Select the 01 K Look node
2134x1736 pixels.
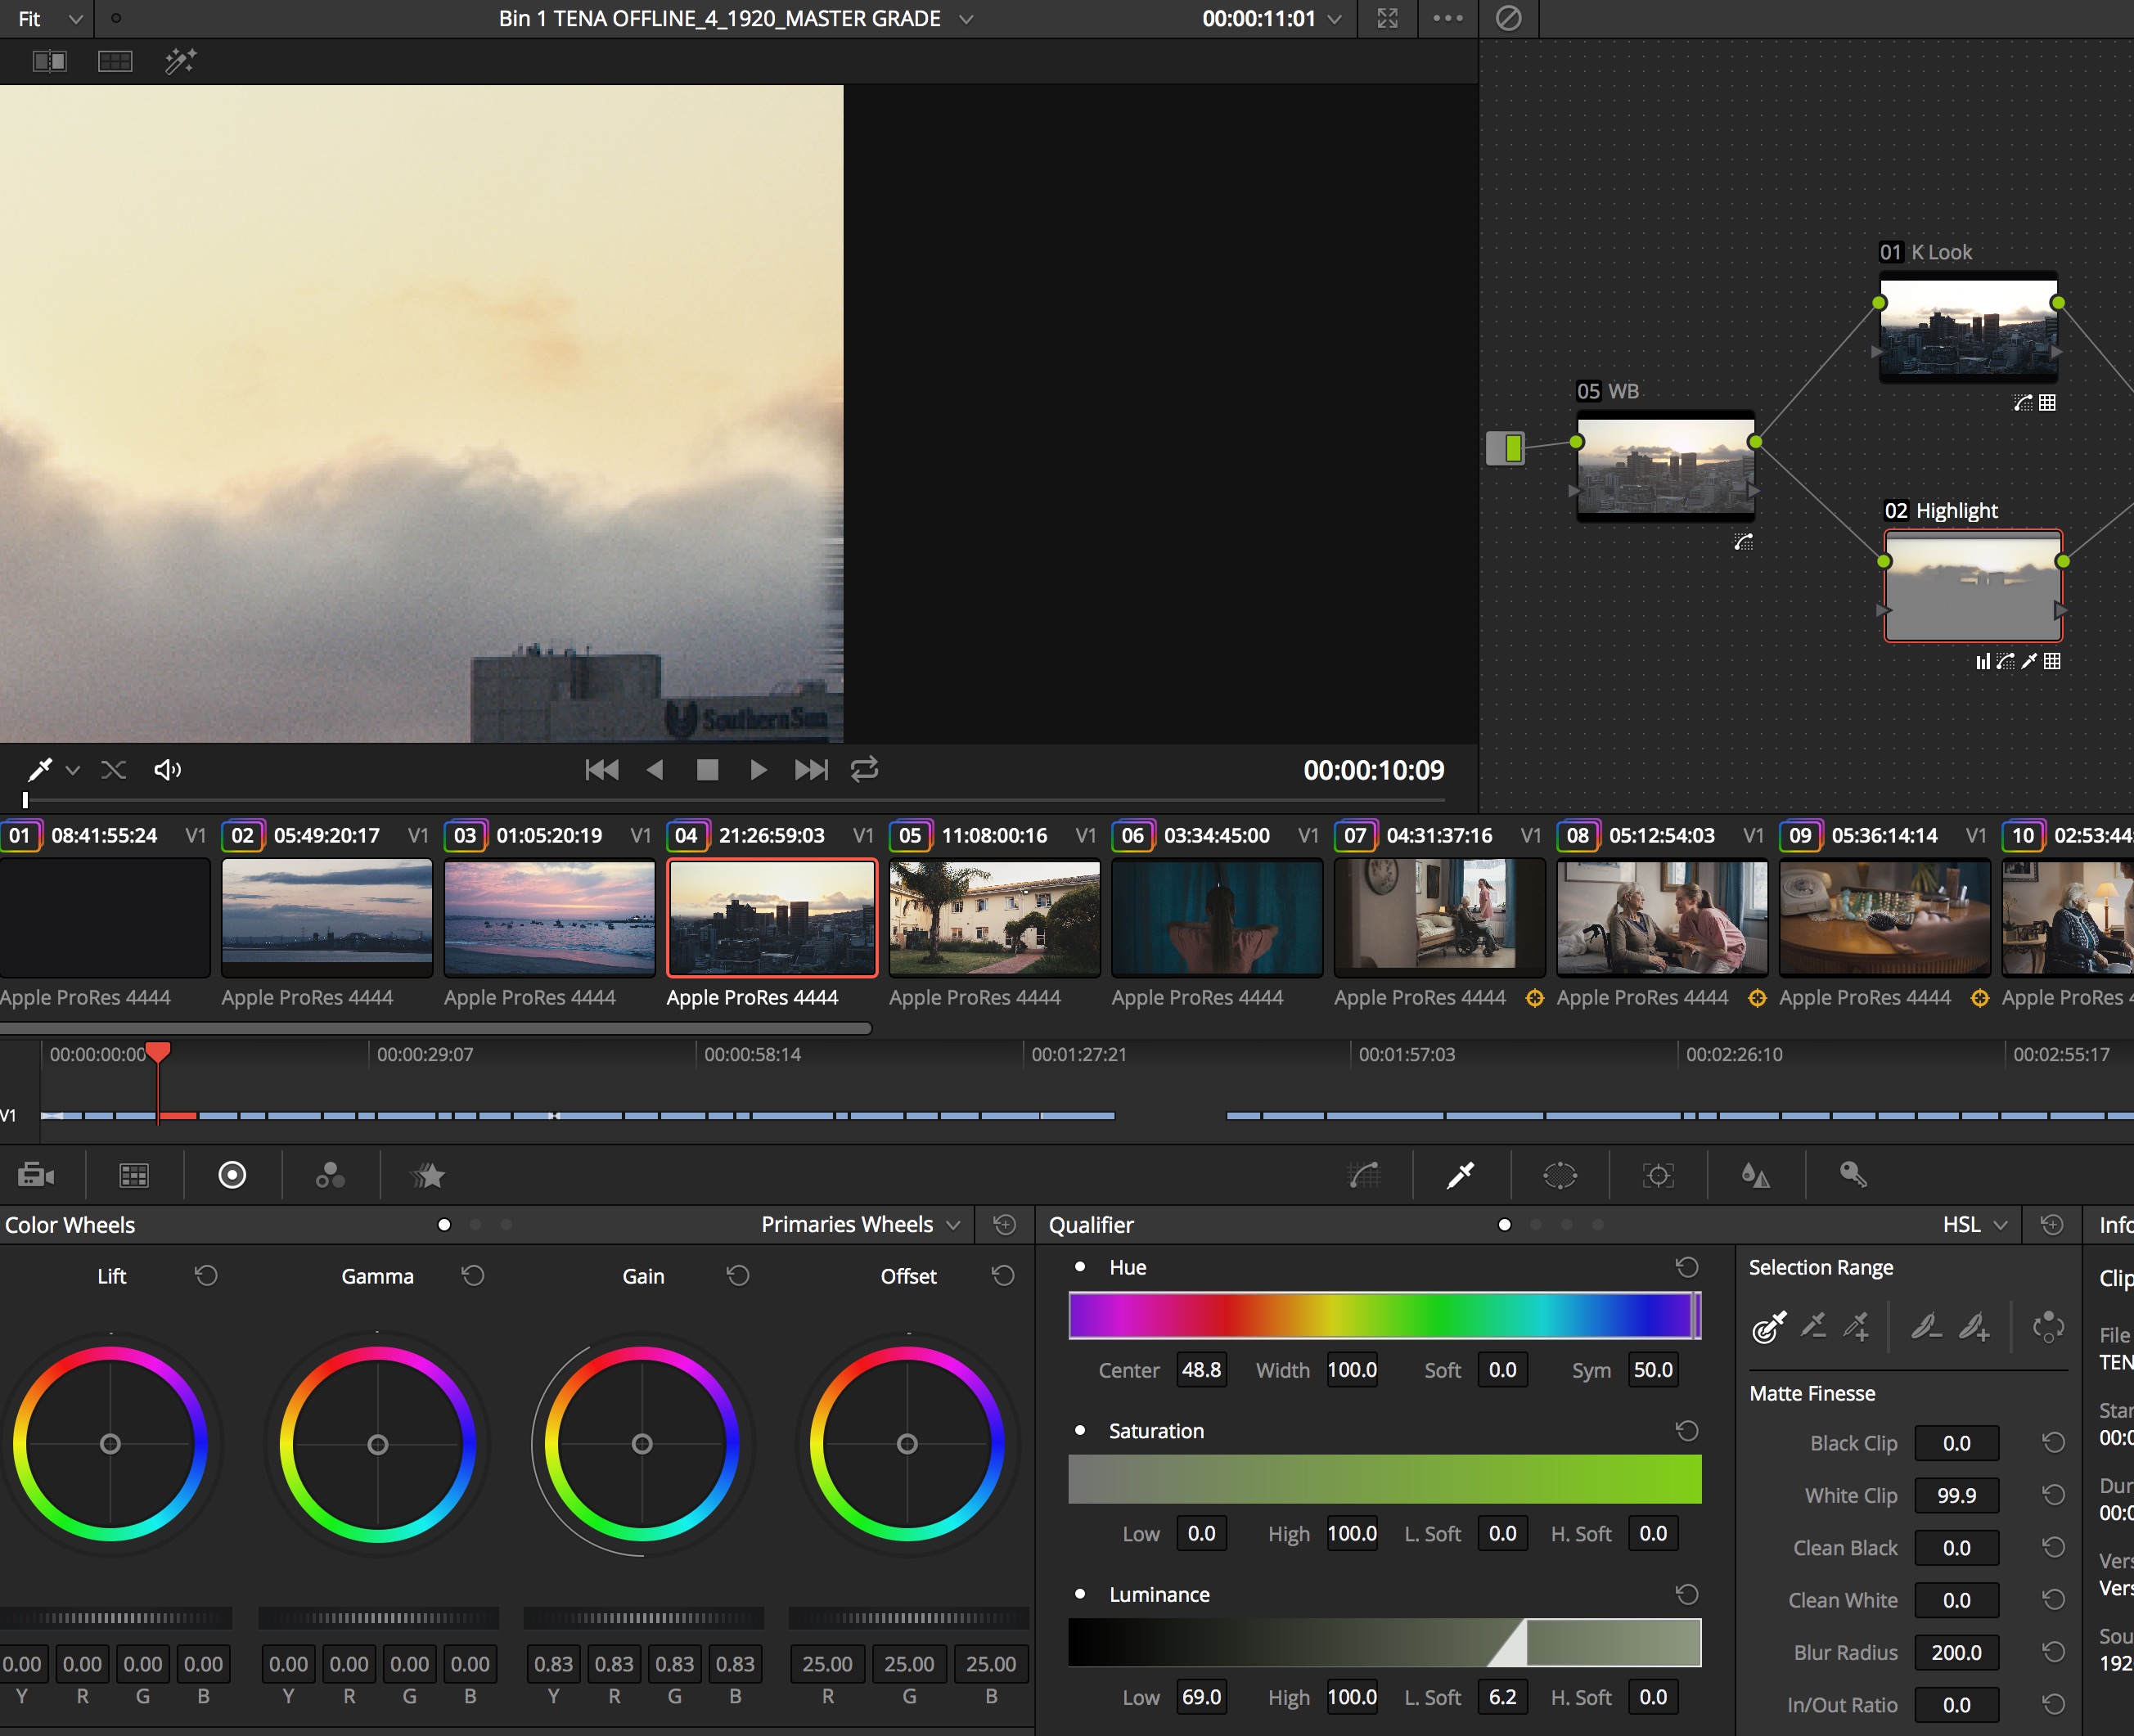pos(1968,327)
